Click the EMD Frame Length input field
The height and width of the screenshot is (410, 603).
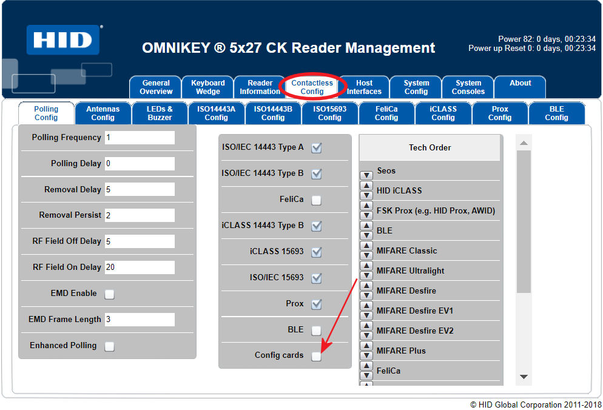[140, 319]
